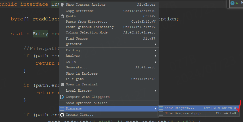The width and height of the screenshot is (243, 122).
Task: Choose Copy Reference
Action: pyautogui.click(x=109, y=11)
